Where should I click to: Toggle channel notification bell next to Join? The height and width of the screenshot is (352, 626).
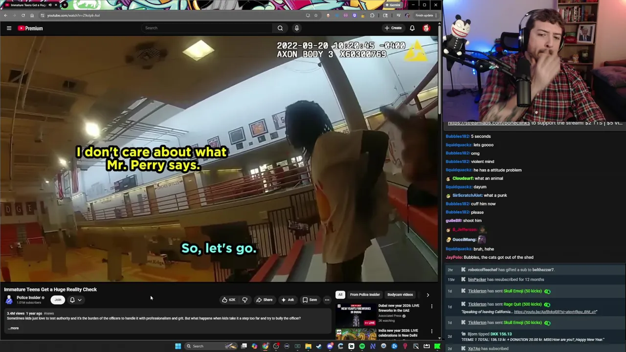[72, 300]
